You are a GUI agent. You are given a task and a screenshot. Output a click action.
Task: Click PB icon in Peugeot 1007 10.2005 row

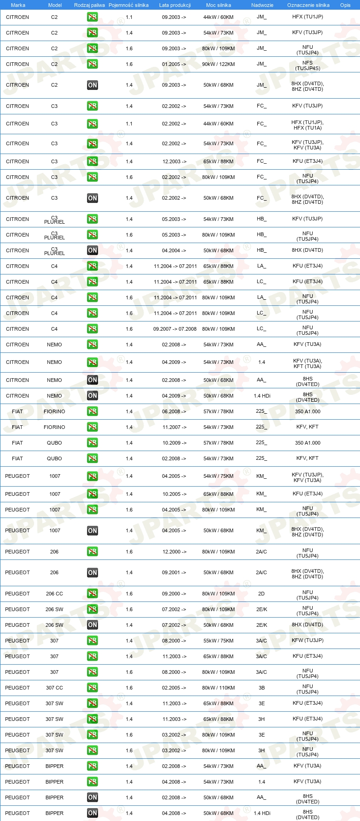[93, 494]
